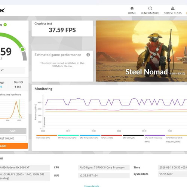This screenshot has width=187, height=187.
Task: Click the Monitoring heading
Action: coord(43,89)
